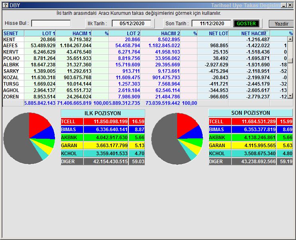Select the AEFES row

pyautogui.click(x=145, y=46)
